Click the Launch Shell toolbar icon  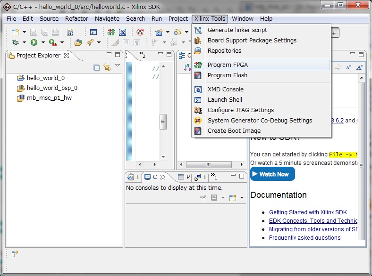tap(93, 32)
